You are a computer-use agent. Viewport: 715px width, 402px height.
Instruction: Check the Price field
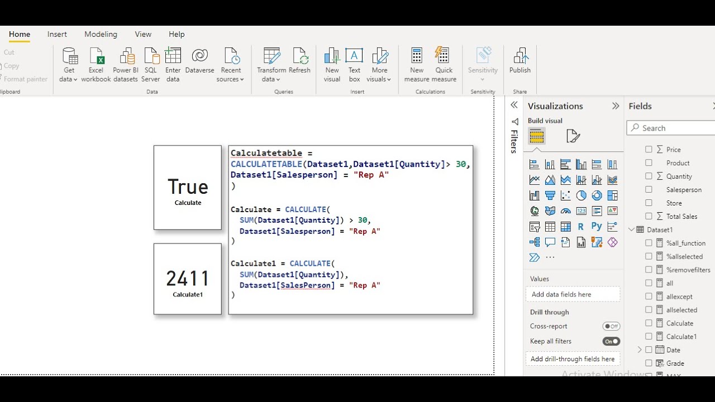click(649, 150)
